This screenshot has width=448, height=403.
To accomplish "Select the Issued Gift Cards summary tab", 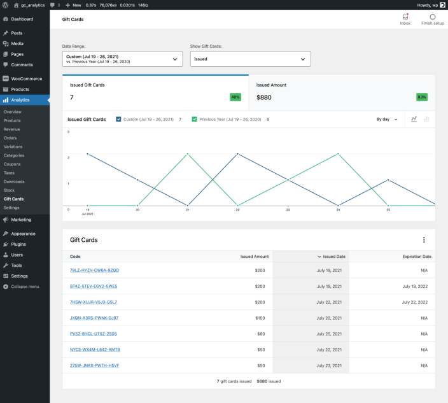I will coord(155,92).
